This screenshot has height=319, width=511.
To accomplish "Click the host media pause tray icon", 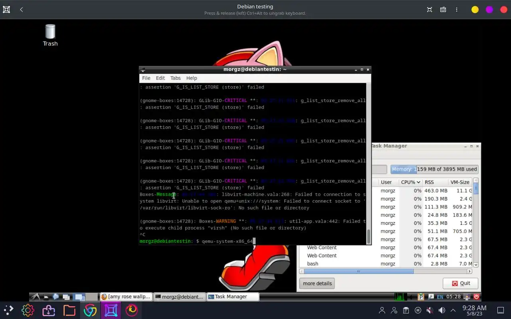I will pos(418,310).
